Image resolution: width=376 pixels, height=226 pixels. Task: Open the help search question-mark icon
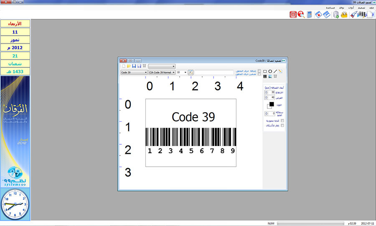point(301,15)
